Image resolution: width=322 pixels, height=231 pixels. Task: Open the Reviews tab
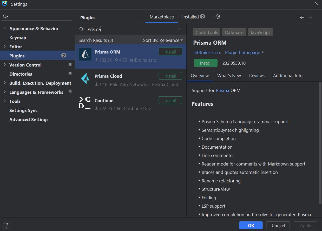coord(257,76)
